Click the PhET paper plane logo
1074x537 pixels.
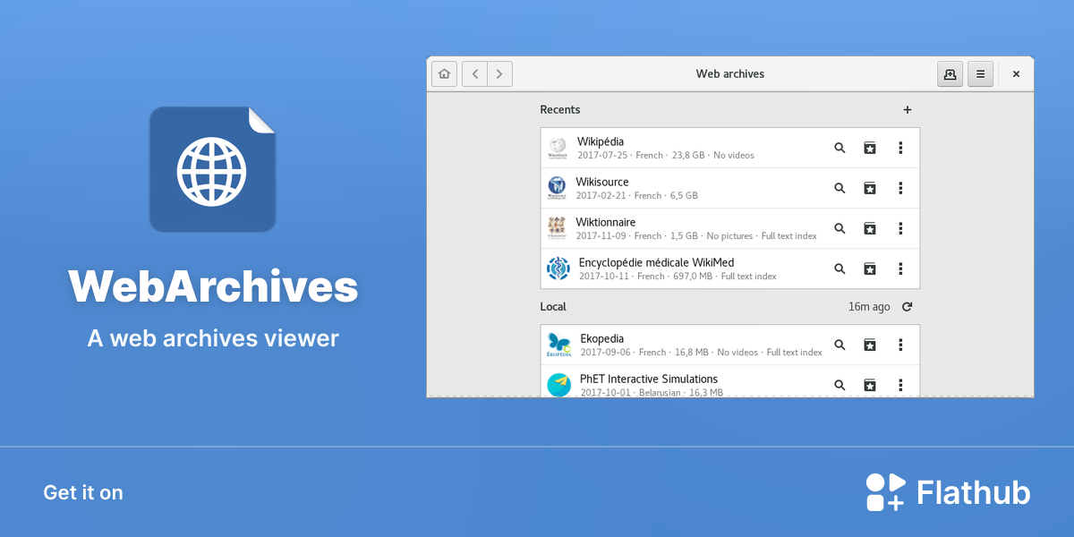pyautogui.click(x=559, y=385)
